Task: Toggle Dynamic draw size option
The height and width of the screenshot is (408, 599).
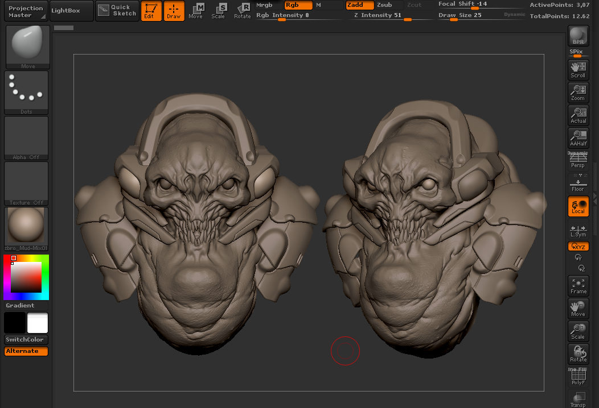Action: 515,14
